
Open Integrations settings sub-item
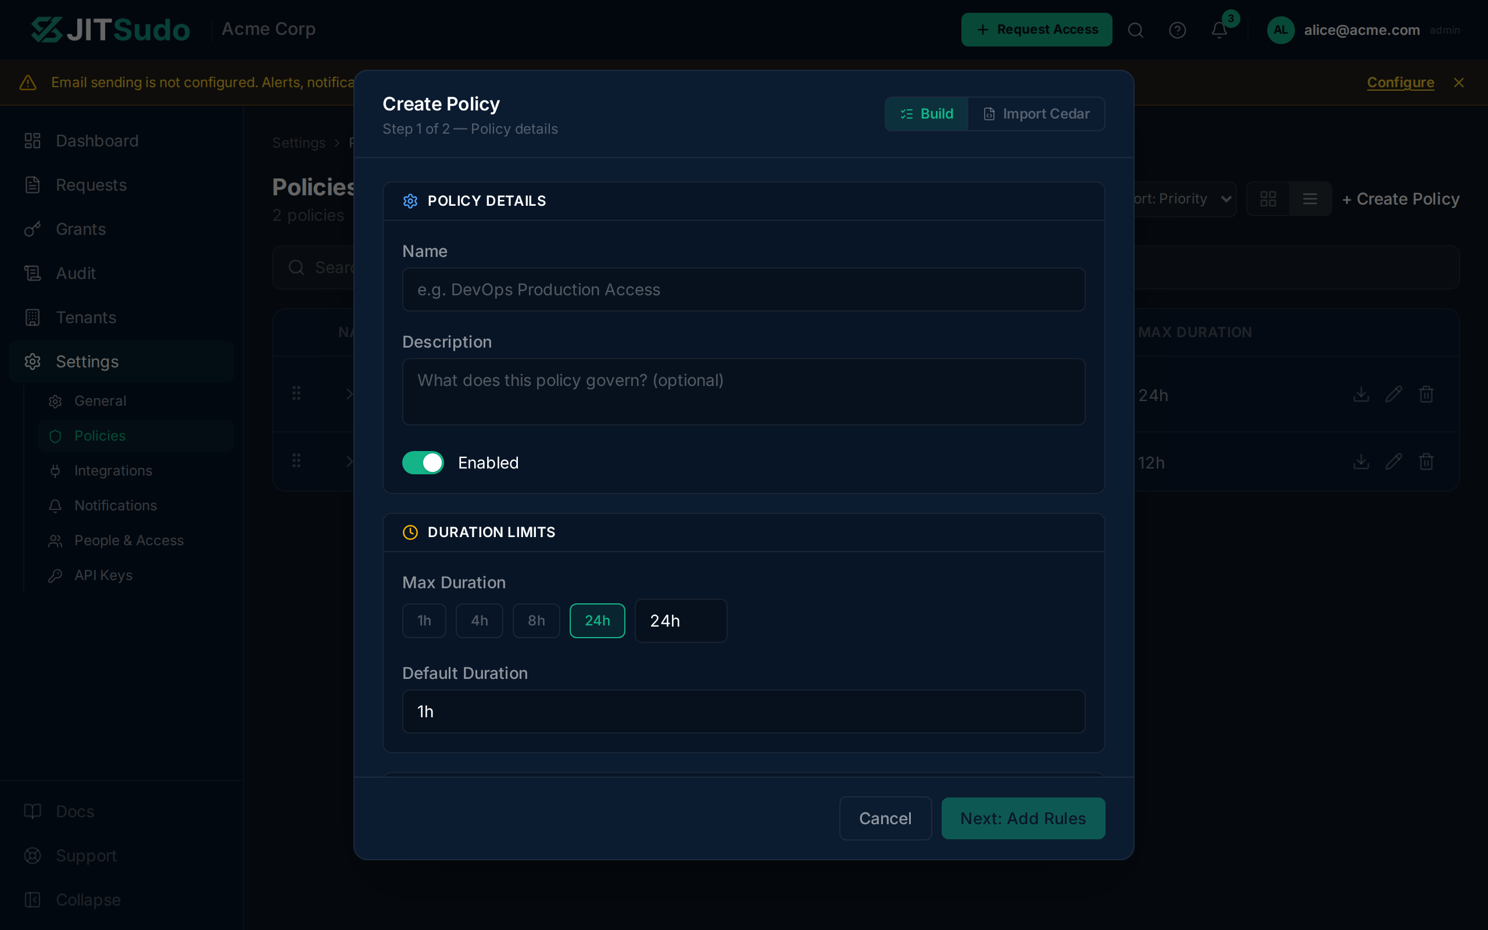tap(135, 471)
